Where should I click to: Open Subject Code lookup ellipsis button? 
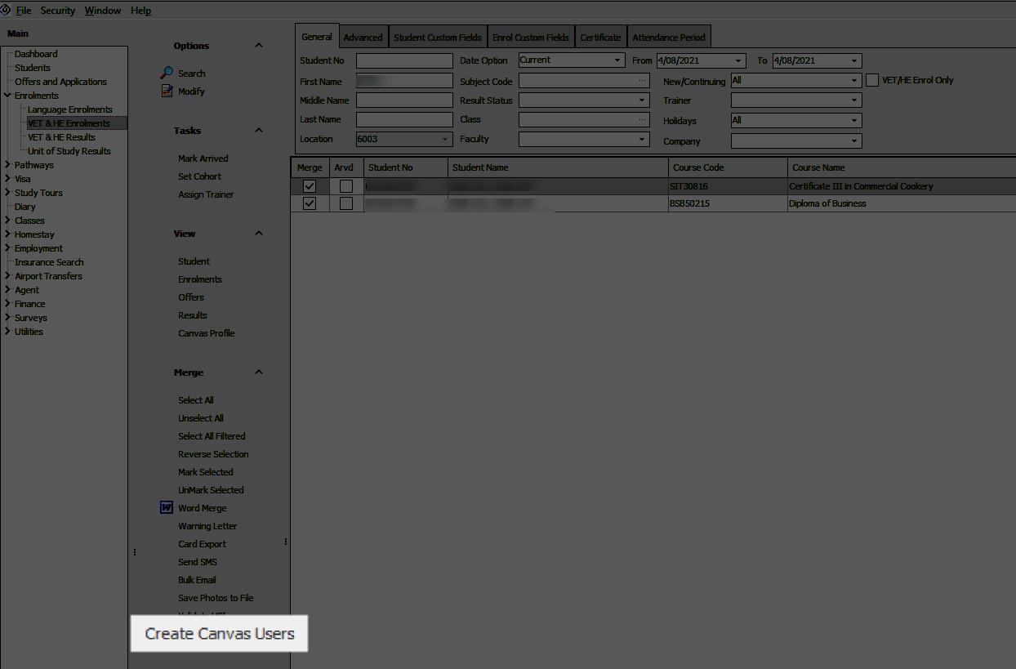click(x=642, y=81)
